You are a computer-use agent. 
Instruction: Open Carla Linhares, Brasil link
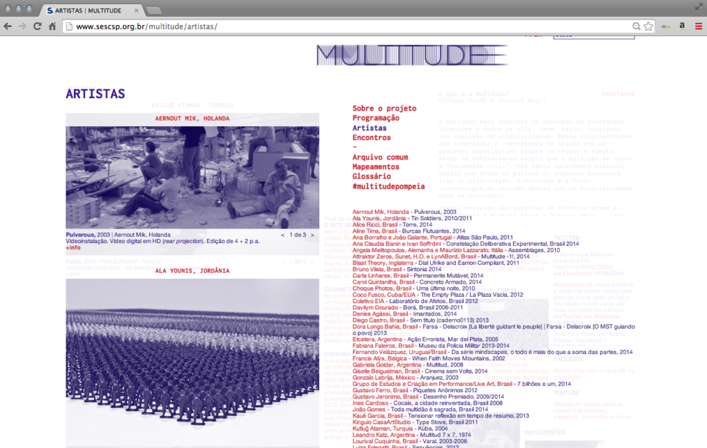point(380,275)
